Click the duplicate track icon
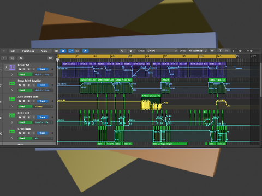The width and height of the screenshot is (262, 196). [x=12, y=58]
